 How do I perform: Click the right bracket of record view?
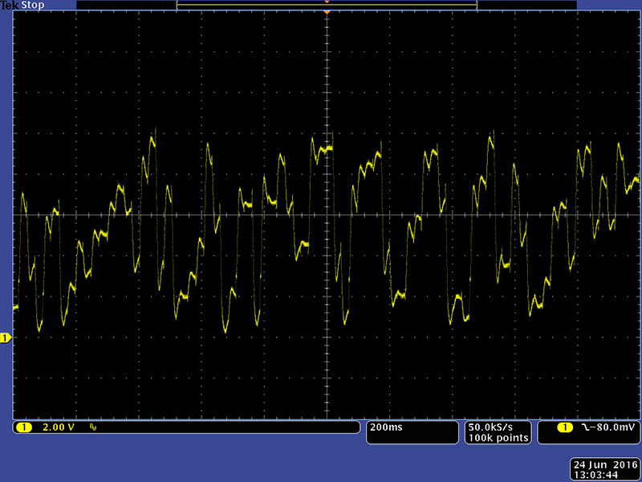tap(476, 6)
